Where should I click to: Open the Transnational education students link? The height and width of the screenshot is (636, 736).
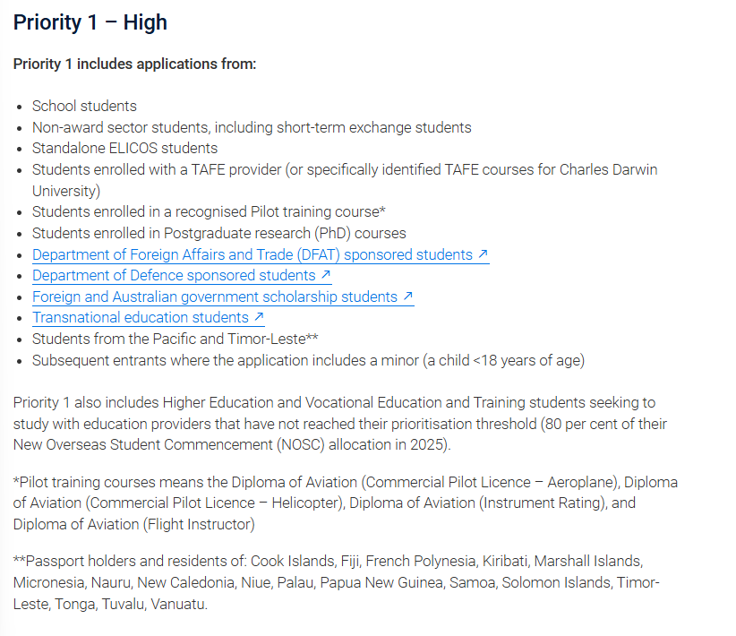(x=141, y=317)
